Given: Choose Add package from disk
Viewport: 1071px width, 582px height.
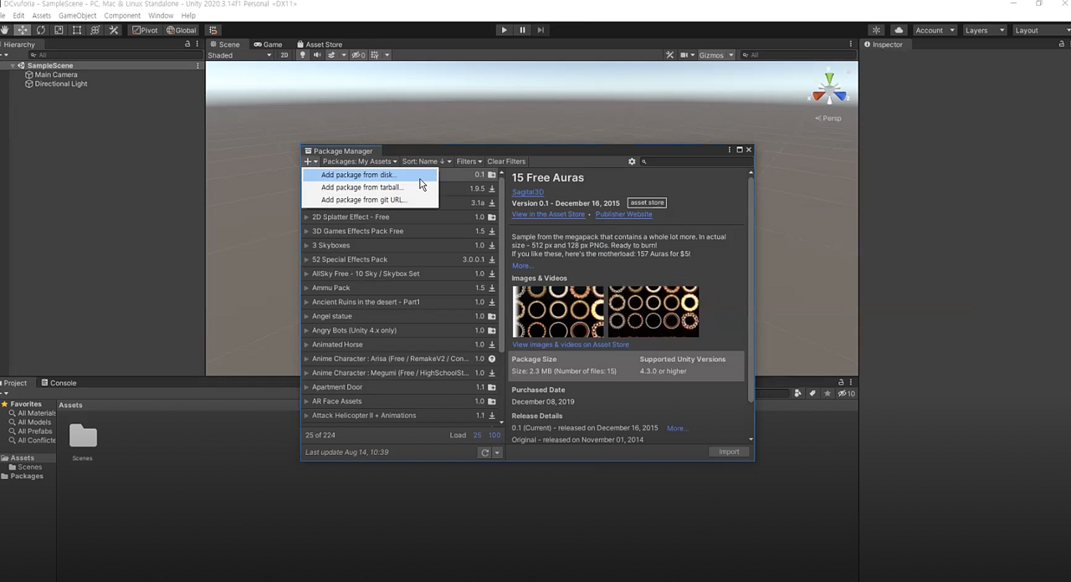Looking at the screenshot, I should coord(369,175).
